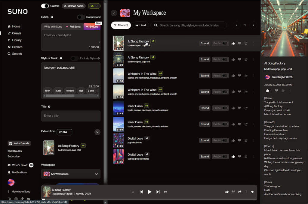
Task: Open Notifications in the sidebar
Action: (x=17, y=172)
